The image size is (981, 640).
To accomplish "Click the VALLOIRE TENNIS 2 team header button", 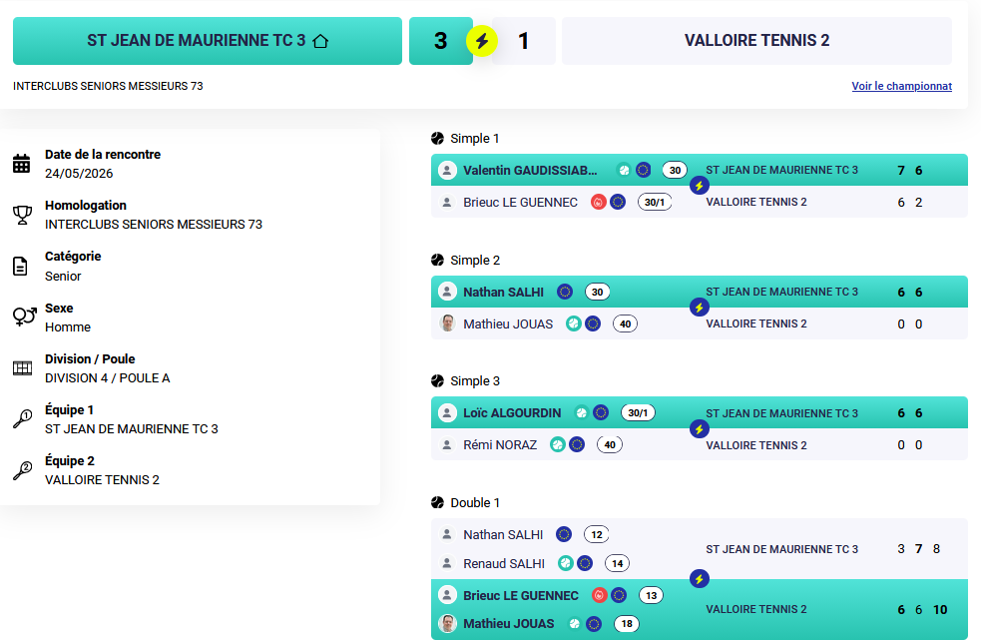I will pyautogui.click(x=756, y=41).
